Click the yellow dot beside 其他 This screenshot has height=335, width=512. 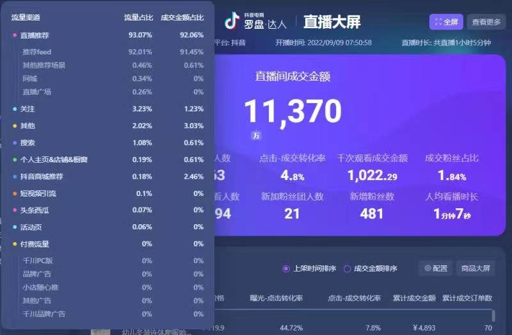[15, 126]
